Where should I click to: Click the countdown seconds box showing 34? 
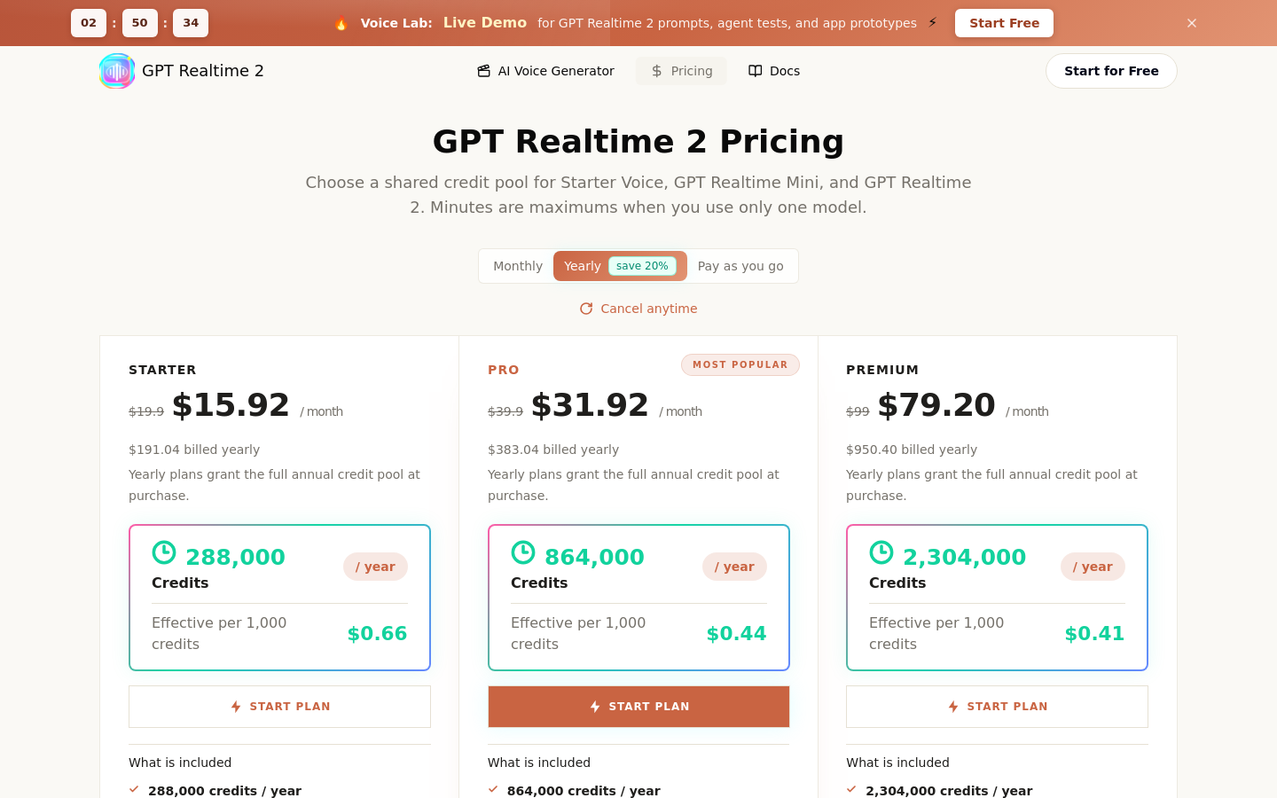191,23
